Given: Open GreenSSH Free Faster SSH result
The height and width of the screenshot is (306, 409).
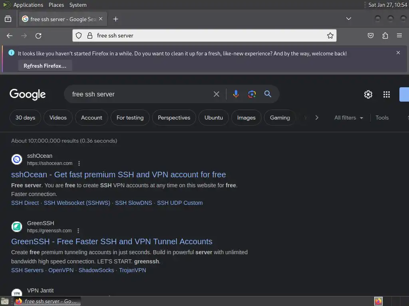Looking at the screenshot, I should 112,242.
